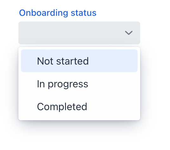Set onboarding status to In progress
This screenshot has height=150, width=170.
pyautogui.click(x=79, y=84)
